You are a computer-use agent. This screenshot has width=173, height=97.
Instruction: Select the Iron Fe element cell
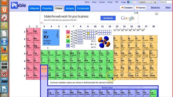click(x=81, y=54)
